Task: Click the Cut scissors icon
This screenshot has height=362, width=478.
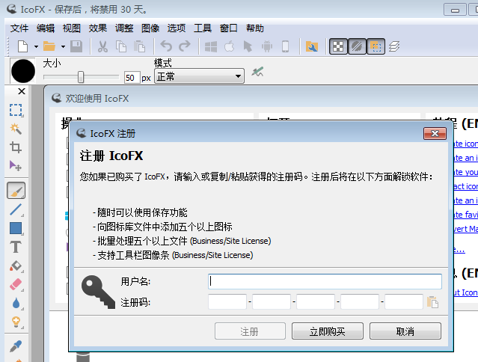Action: point(102,46)
